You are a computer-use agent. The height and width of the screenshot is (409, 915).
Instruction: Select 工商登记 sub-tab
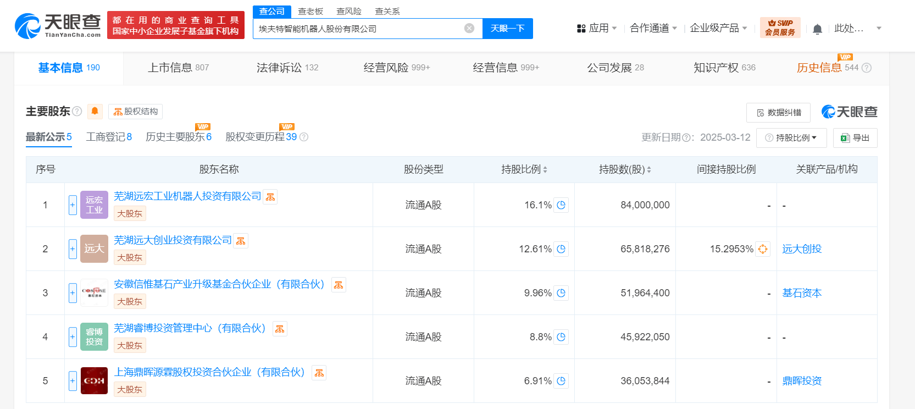pos(109,137)
